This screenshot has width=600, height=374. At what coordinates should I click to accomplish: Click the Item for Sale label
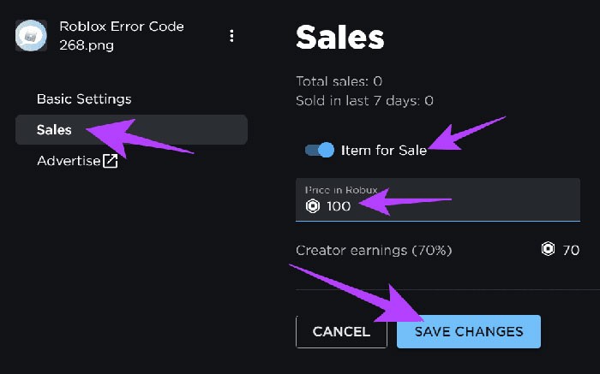383,150
